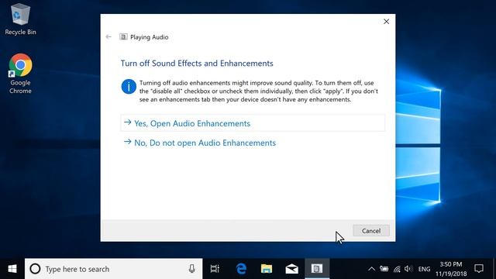Launch Microsoft Edge from the taskbar

click(x=241, y=269)
